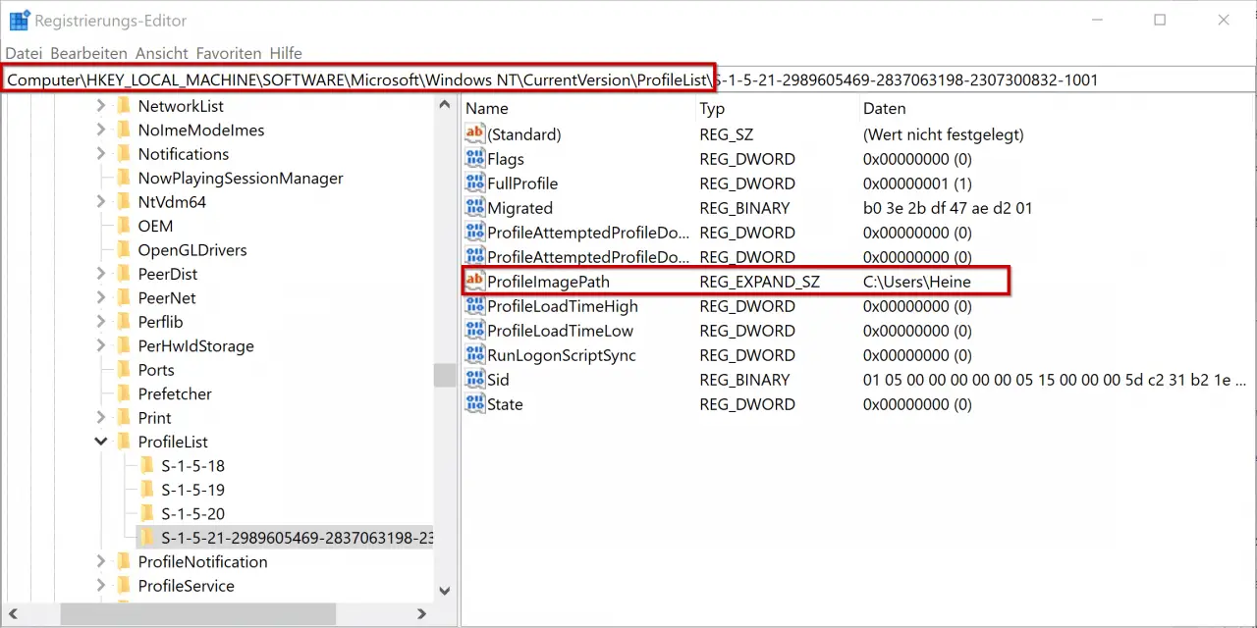1257x628 pixels.
Task: Click the Migrated data b0 3e 2b df
Action: (x=948, y=208)
